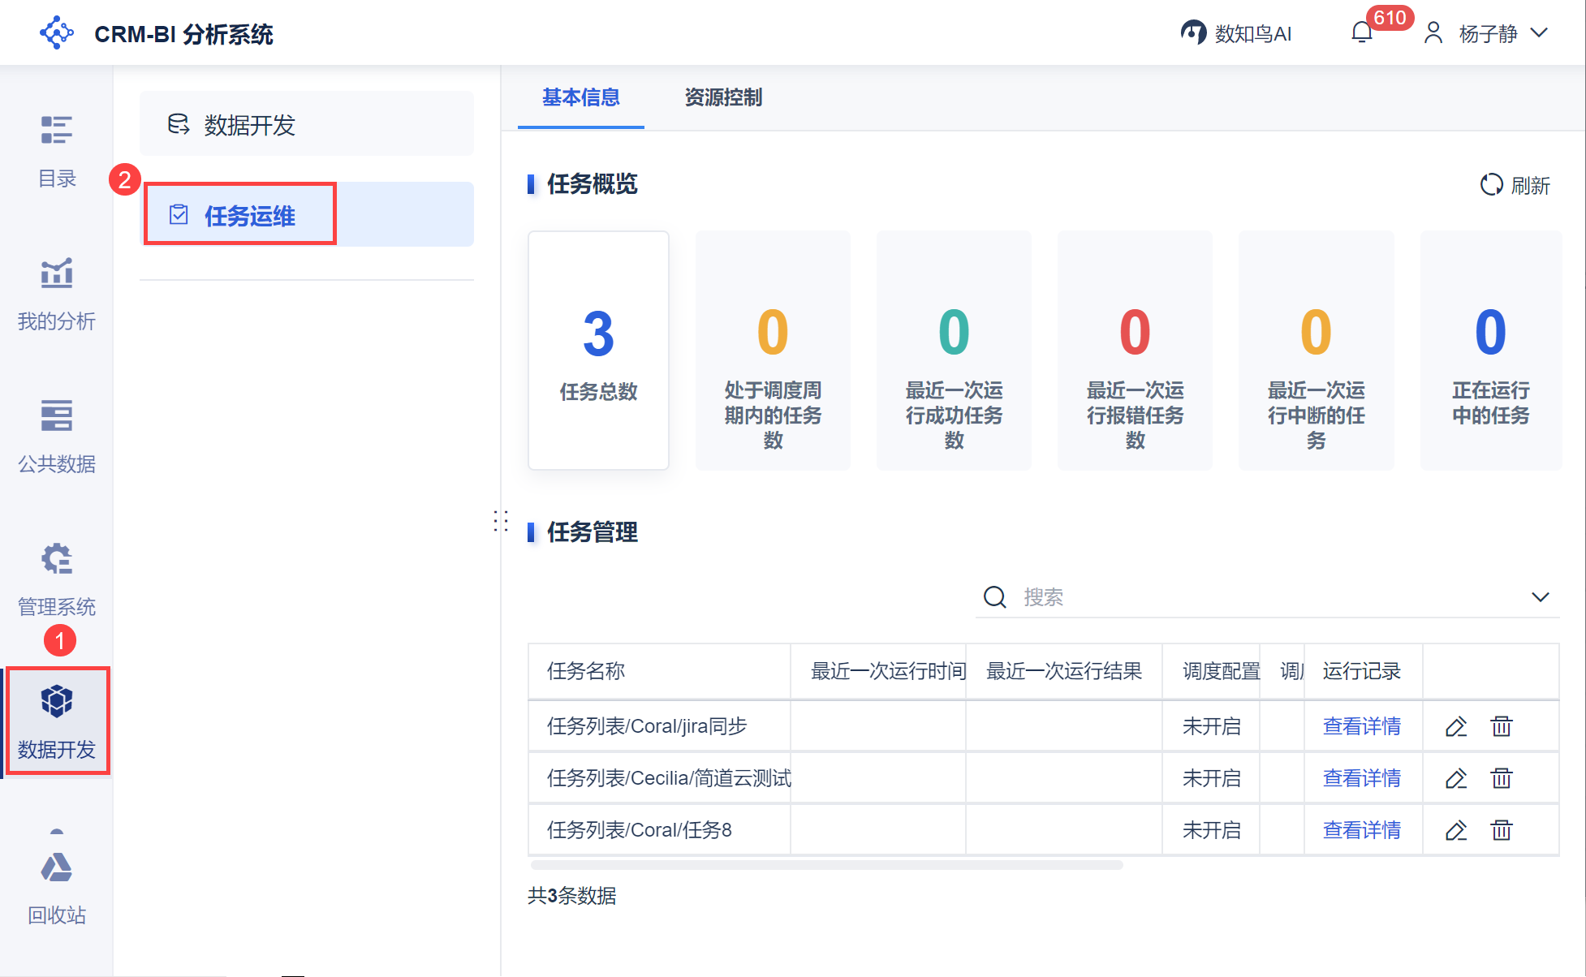Expand the user account dropdown chevron
Image resolution: width=1586 pixels, height=977 pixels.
pos(1539,33)
